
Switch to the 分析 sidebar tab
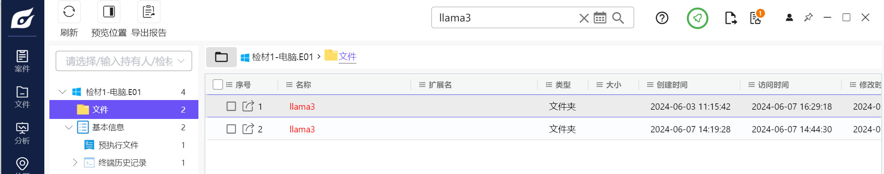point(22,133)
